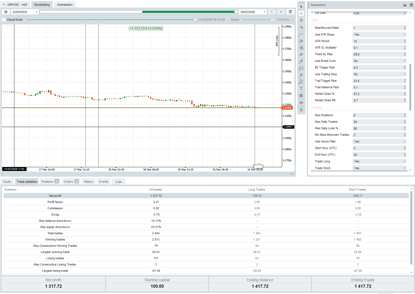Increase Max Positions with its up stepper

tap(404, 114)
